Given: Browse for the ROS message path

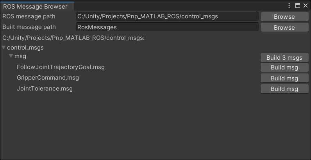Looking at the screenshot, I should [284, 16].
